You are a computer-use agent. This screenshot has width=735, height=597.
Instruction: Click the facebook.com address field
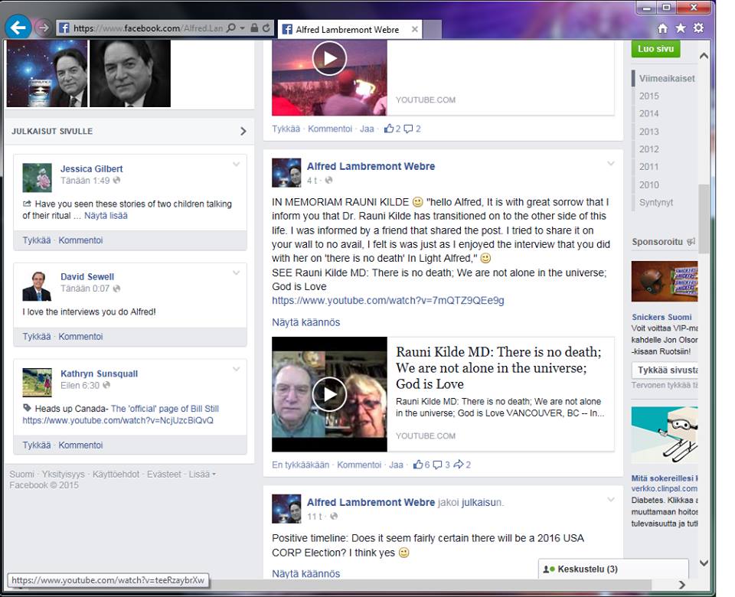coord(148,28)
